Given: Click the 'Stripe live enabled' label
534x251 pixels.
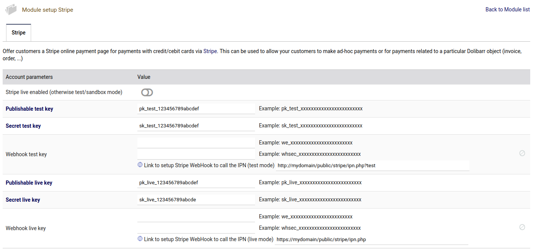Looking at the screenshot, I should (64, 92).
